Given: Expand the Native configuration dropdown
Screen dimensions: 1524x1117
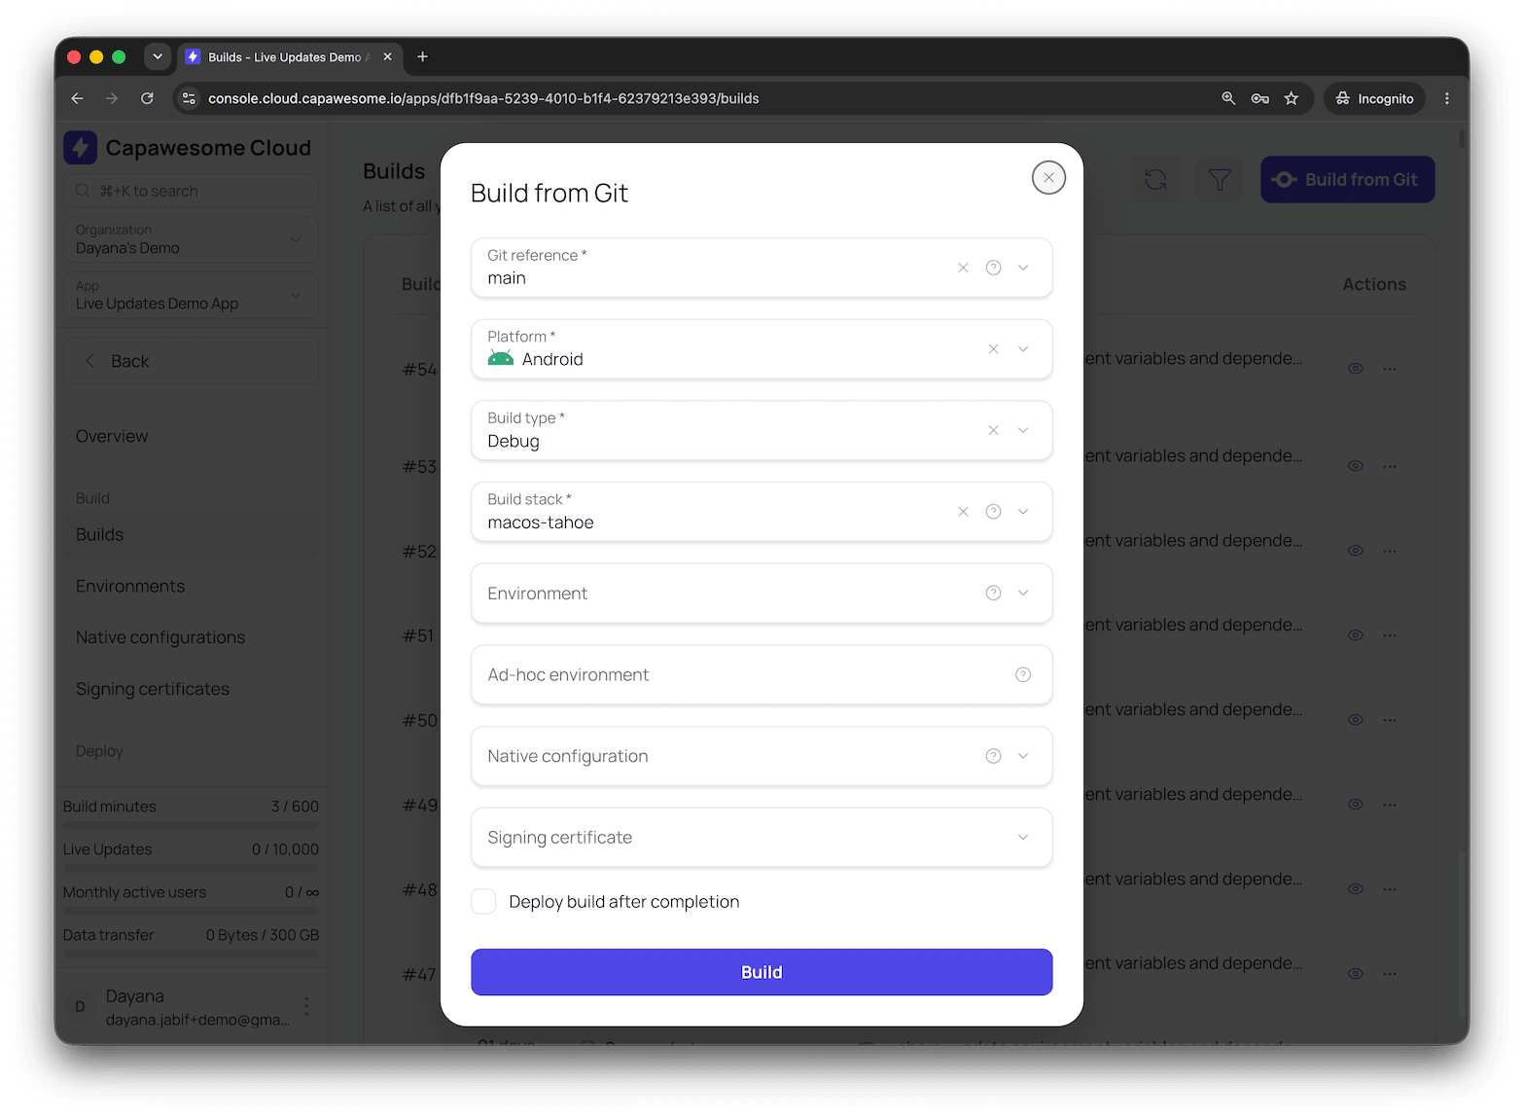Looking at the screenshot, I should [x=1023, y=756].
